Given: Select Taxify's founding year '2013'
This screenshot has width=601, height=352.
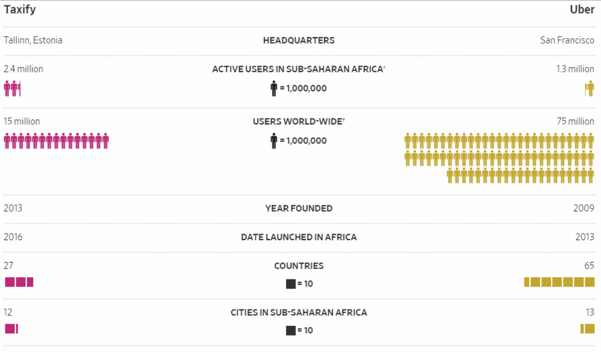Looking at the screenshot, I should [13, 208].
